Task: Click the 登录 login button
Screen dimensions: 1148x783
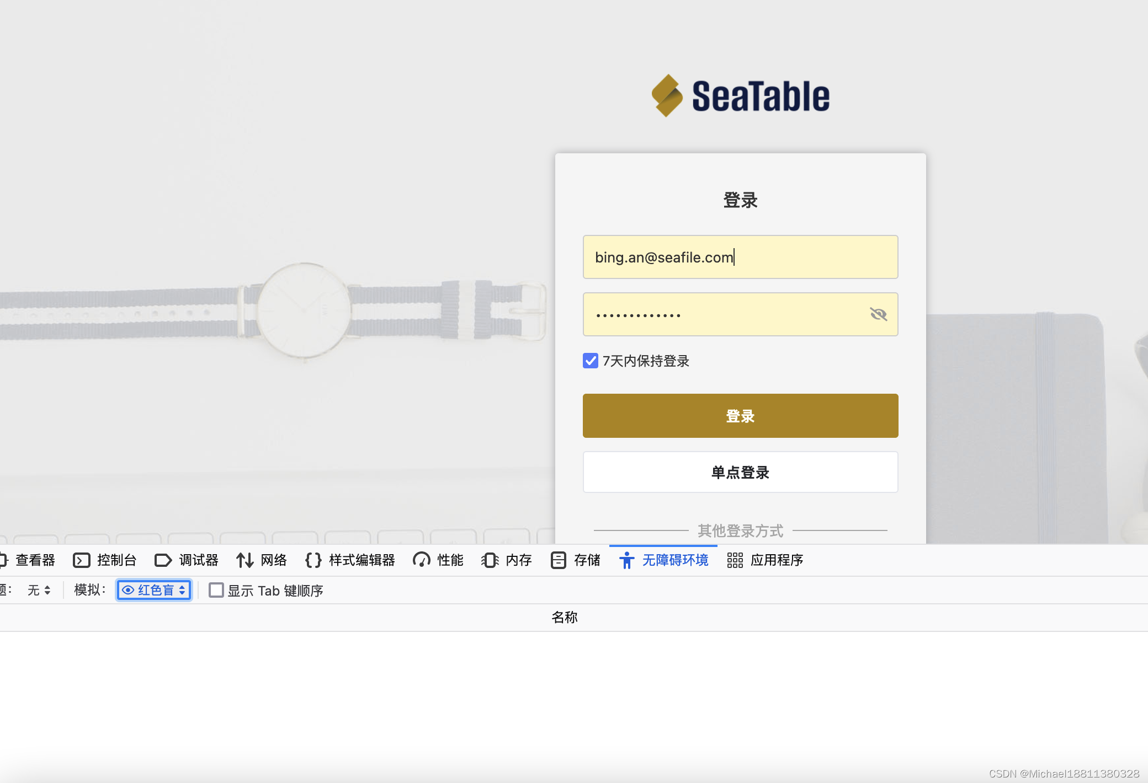Action: 740,416
